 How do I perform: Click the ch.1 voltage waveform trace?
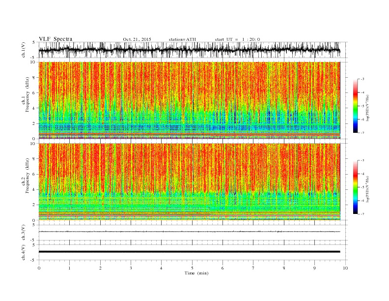coord(189,50)
